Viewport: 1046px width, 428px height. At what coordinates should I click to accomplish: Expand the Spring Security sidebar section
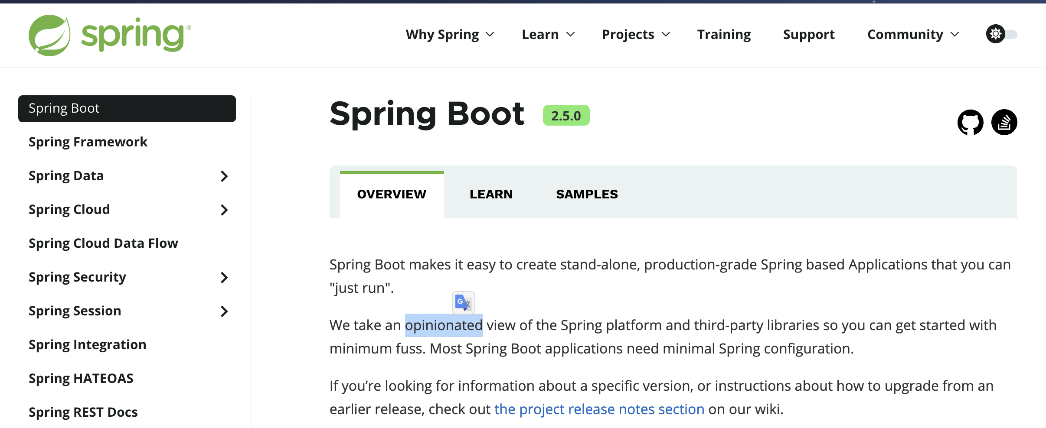[224, 278]
